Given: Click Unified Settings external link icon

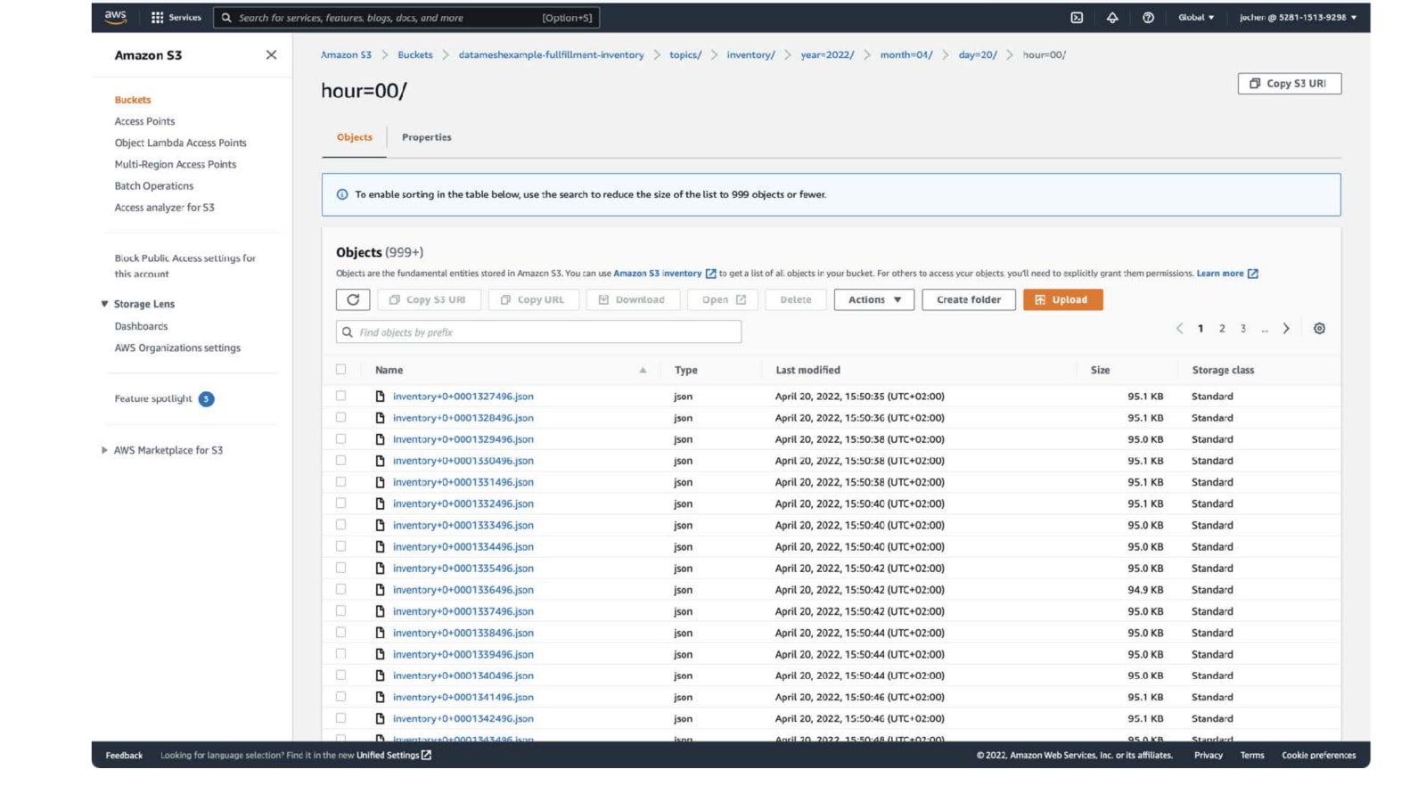Looking at the screenshot, I should [426, 755].
